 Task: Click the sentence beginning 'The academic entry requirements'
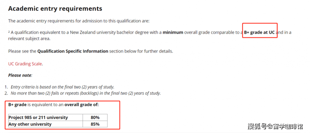tap(79, 21)
